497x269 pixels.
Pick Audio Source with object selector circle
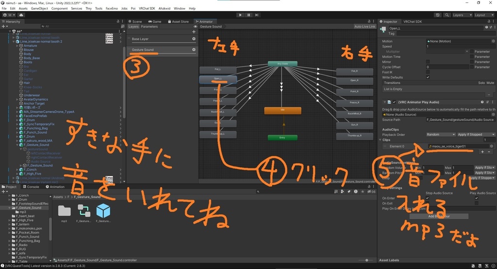click(x=493, y=115)
